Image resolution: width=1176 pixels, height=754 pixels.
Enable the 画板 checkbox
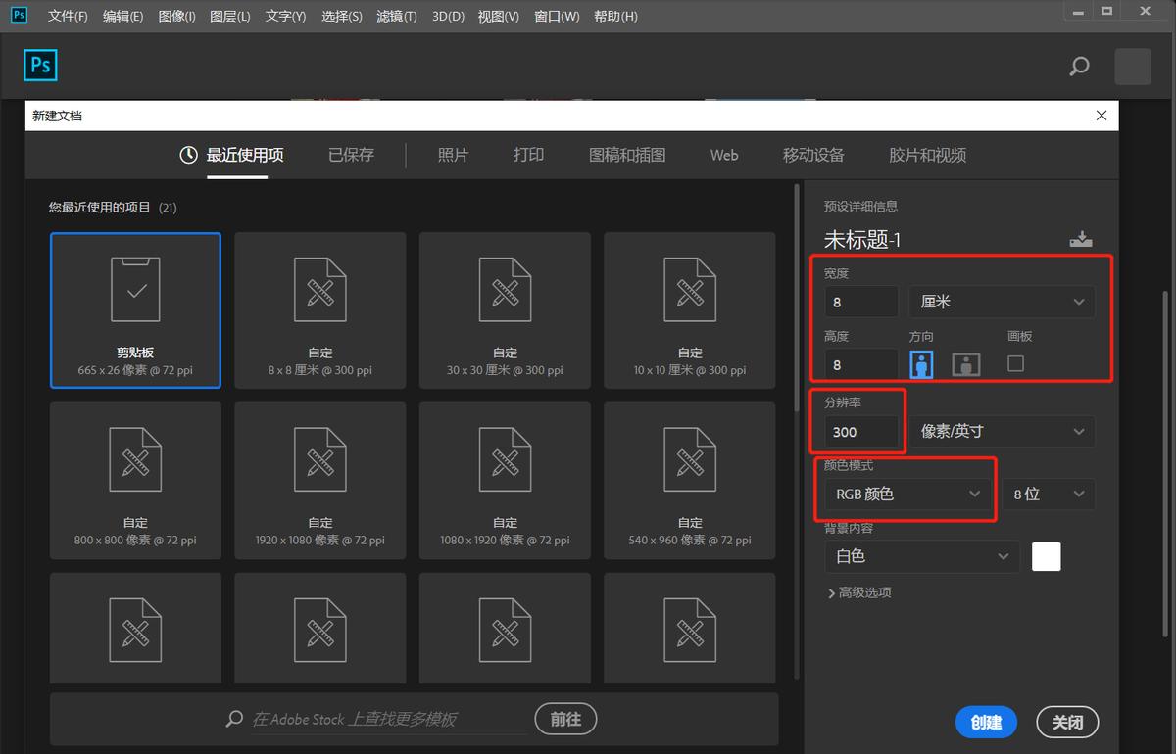point(1015,362)
